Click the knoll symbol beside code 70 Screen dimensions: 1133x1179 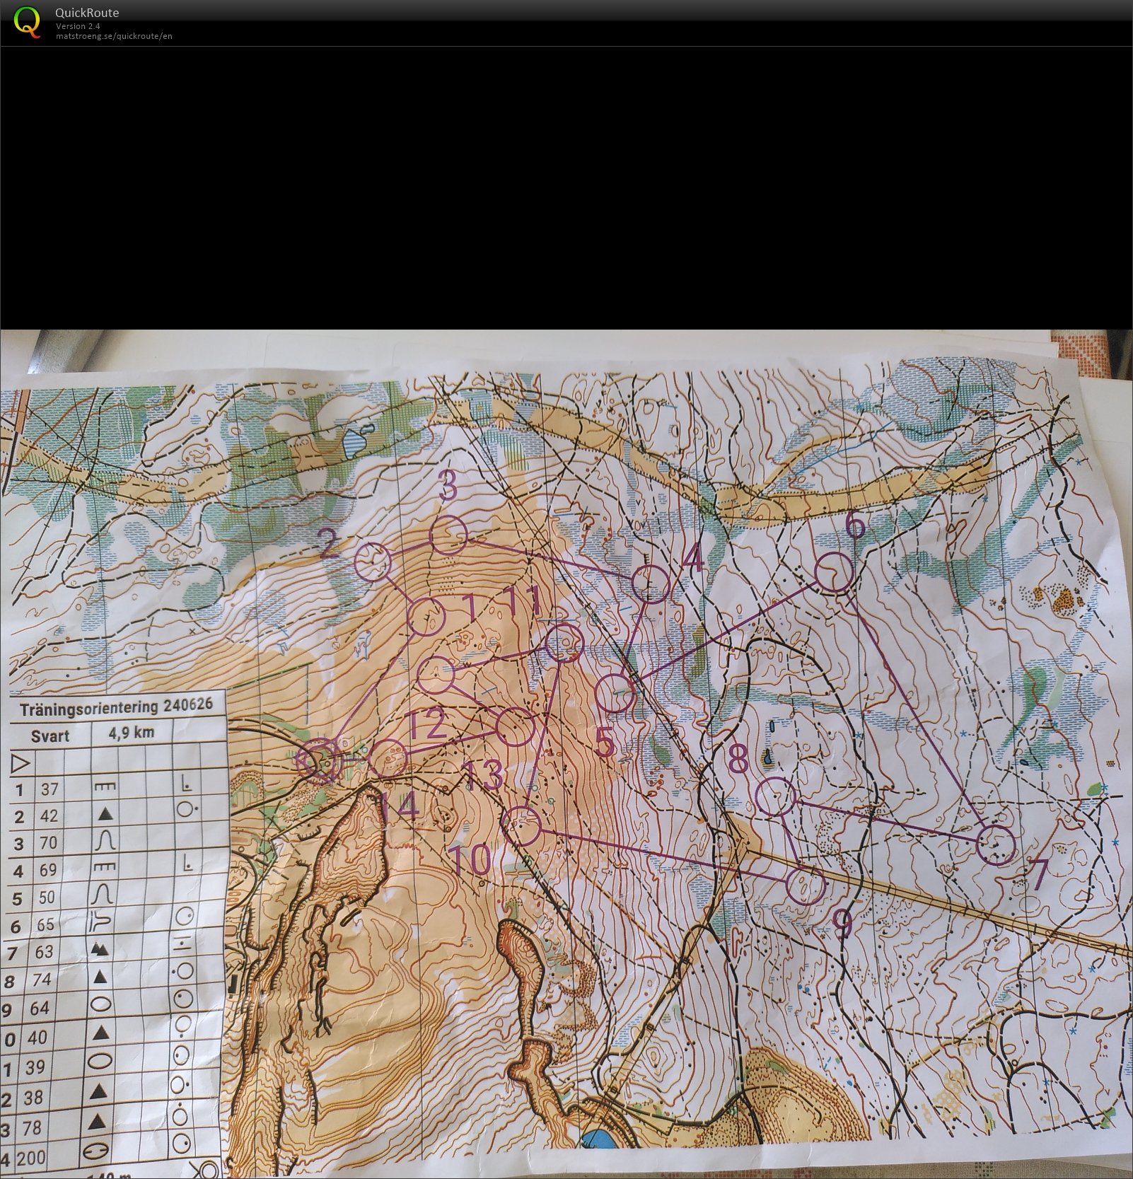[105, 840]
